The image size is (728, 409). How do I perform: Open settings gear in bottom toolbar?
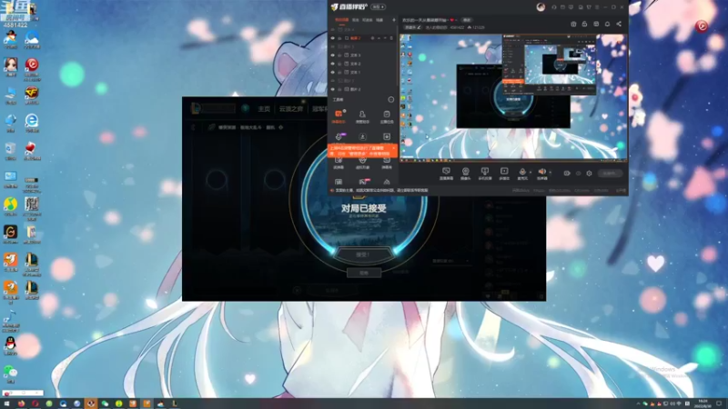[589, 174]
